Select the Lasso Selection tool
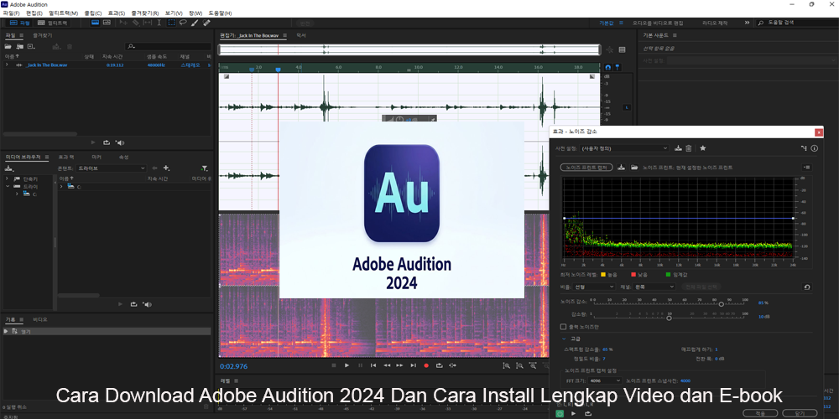This screenshot has height=419, width=839. click(x=183, y=23)
